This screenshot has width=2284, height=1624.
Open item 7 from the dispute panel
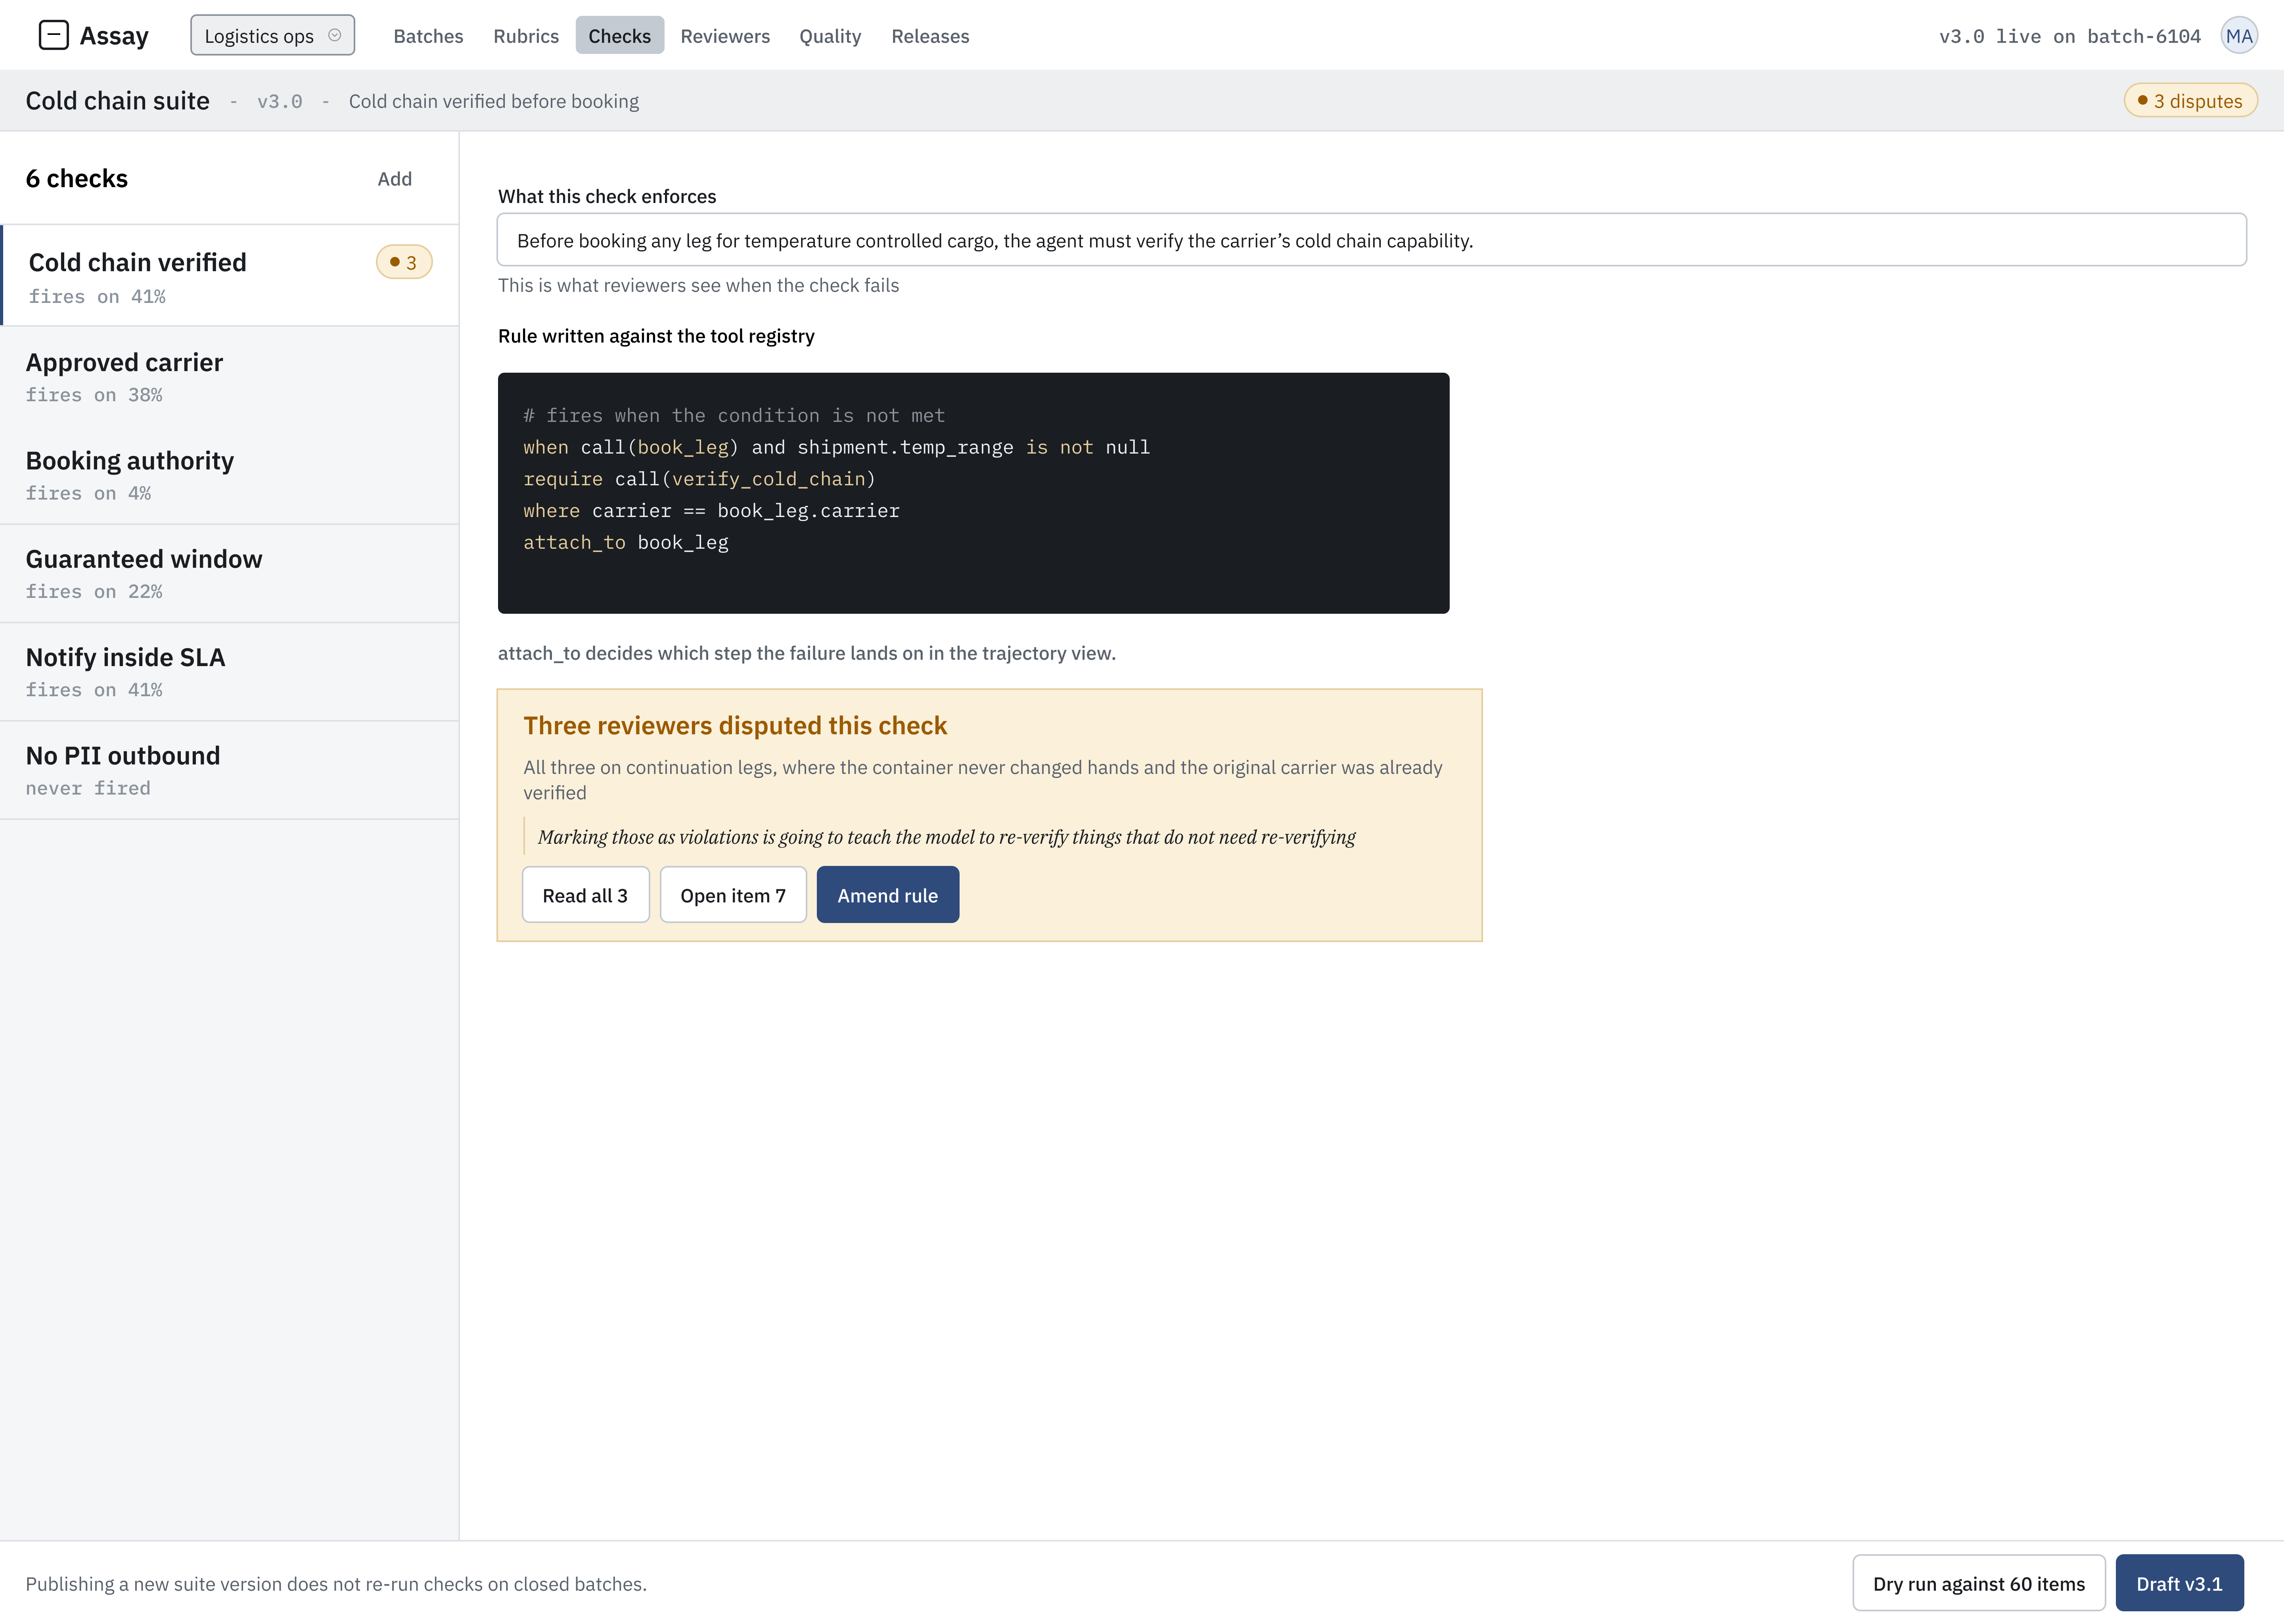(733, 895)
